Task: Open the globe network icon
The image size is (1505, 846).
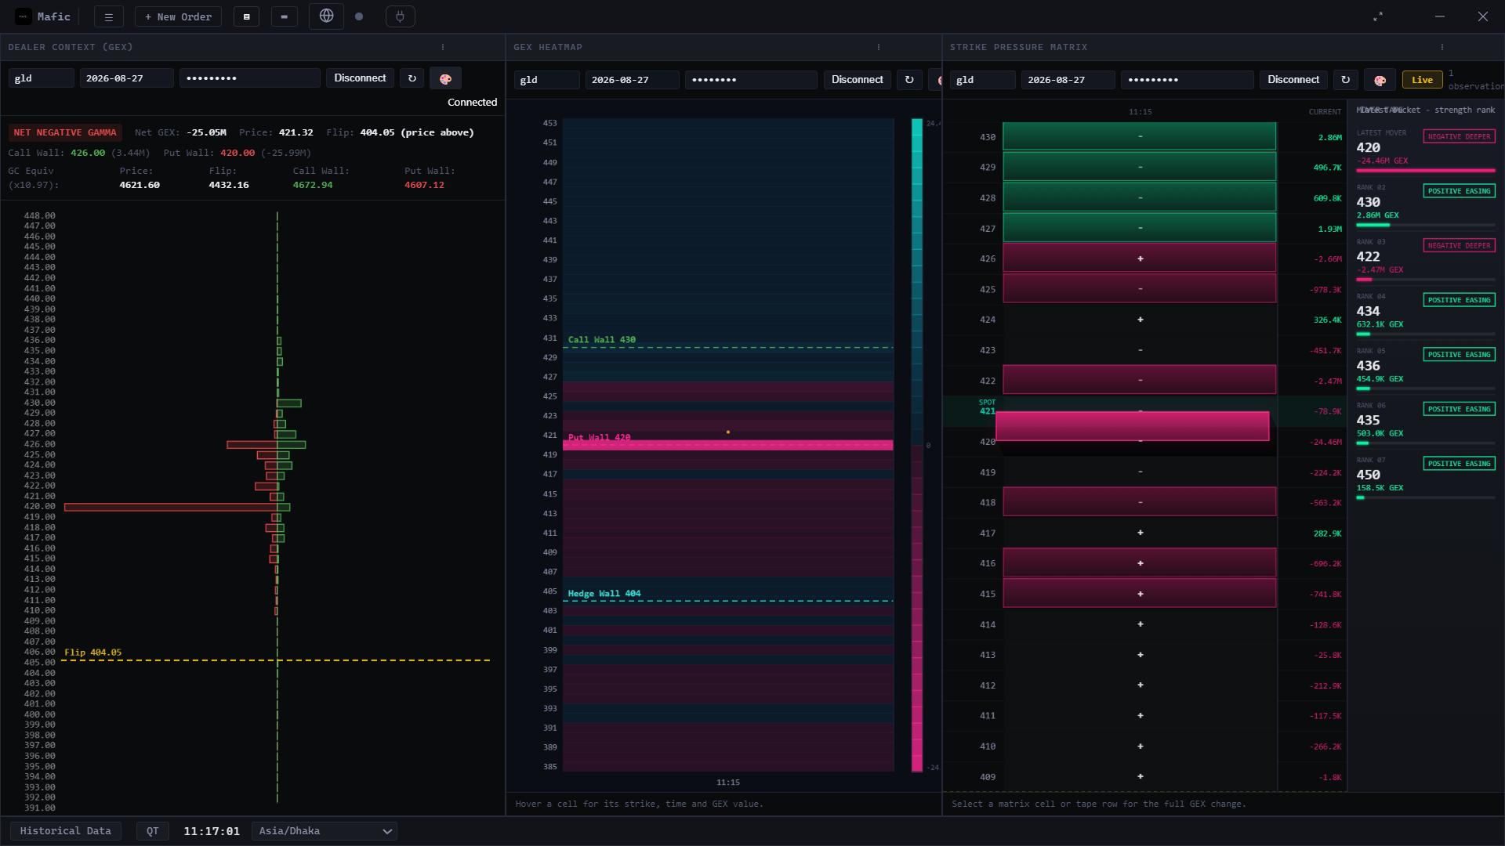Action: coord(326,16)
